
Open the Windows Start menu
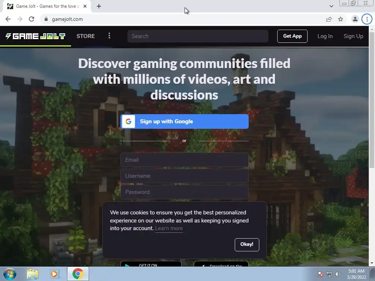10,274
